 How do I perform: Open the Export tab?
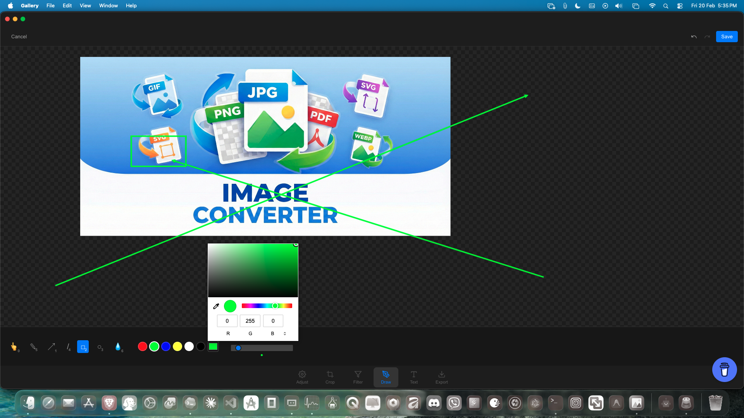click(441, 377)
